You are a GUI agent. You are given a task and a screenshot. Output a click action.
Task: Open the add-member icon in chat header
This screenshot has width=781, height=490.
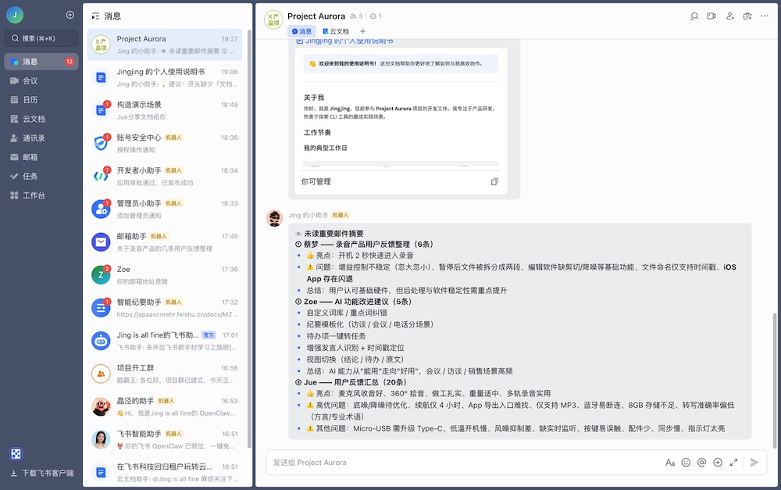click(730, 16)
